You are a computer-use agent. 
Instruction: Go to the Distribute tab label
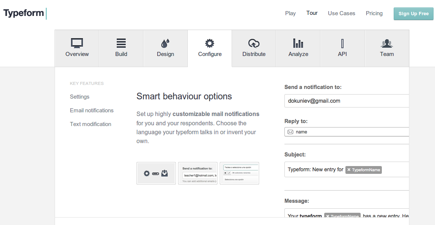click(254, 54)
